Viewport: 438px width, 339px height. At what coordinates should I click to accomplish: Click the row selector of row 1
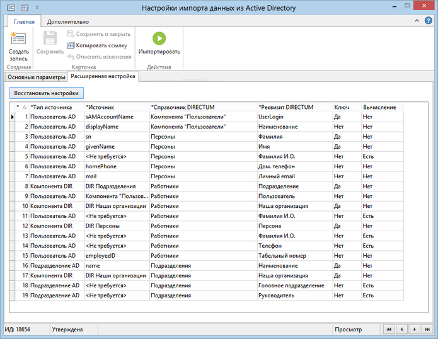[12, 117]
